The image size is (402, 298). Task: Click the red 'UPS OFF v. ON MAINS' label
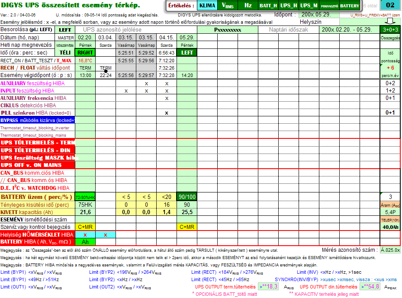point(38,165)
